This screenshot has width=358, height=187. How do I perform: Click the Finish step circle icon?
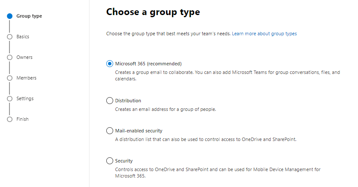tap(9, 119)
